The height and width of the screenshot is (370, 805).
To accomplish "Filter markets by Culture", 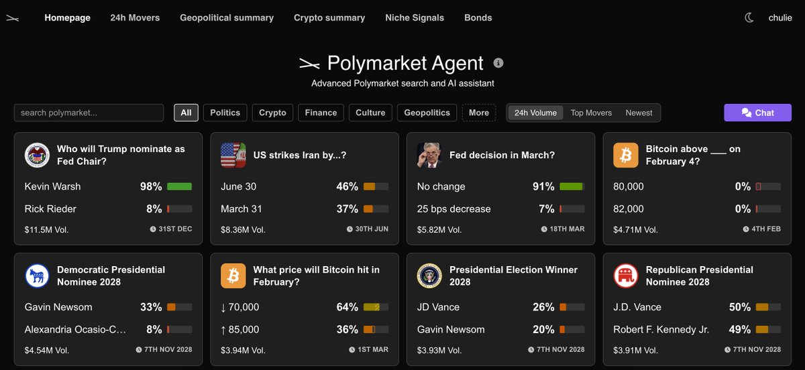I will [x=370, y=113].
